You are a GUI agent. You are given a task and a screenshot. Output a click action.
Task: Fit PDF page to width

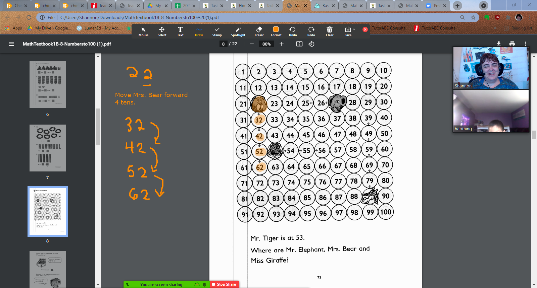pyautogui.click(x=299, y=44)
